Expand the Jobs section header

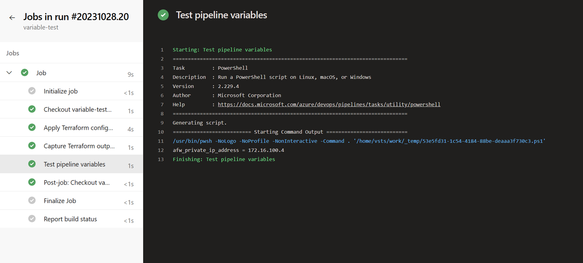click(13, 53)
